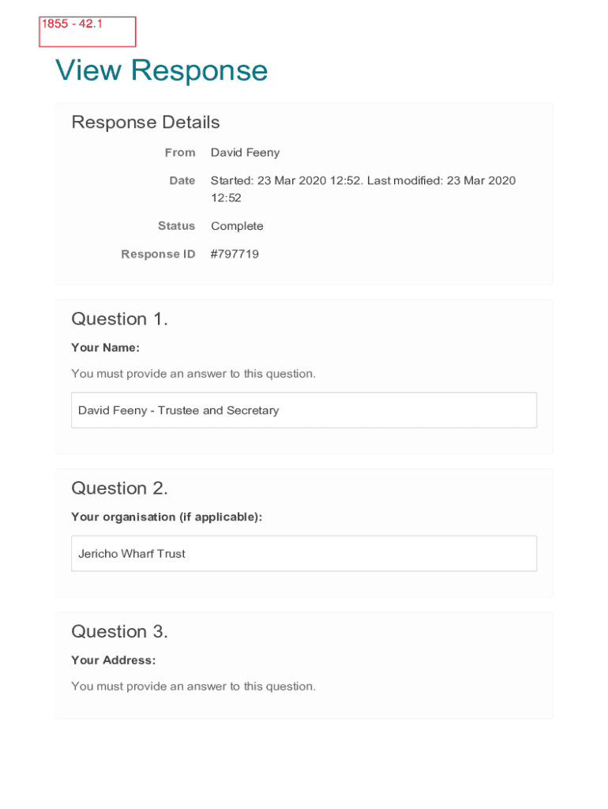The height and width of the screenshot is (809, 608).
Task: Click the Response Details section heading
Action: [145, 122]
